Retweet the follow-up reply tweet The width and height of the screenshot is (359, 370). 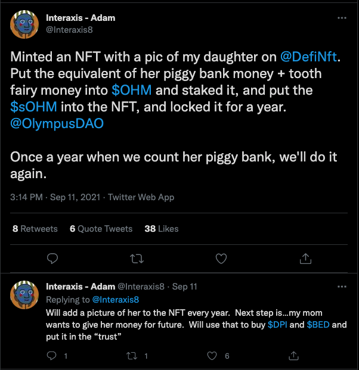[x=132, y=356]
